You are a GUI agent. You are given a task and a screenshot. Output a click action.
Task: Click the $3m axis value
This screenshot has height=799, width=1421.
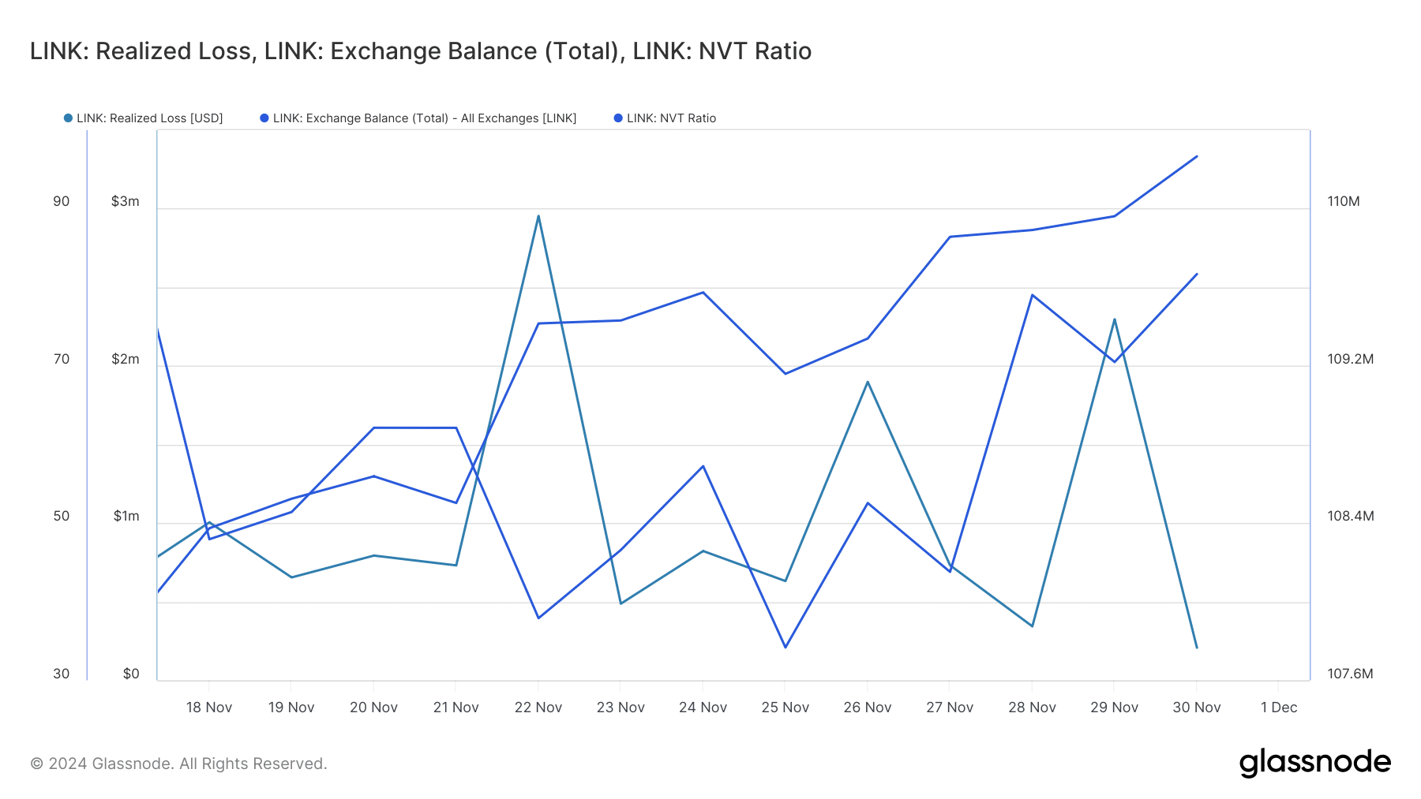click(125, 201)
